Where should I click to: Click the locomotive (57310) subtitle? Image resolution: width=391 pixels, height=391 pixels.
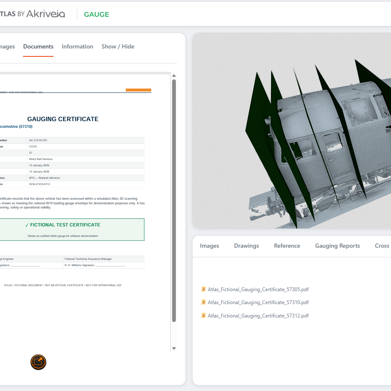click(x=16, y=127)
